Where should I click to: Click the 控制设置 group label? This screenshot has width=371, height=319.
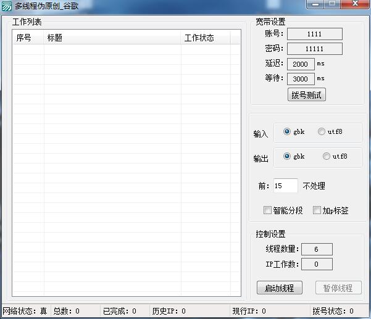(270, 234)
